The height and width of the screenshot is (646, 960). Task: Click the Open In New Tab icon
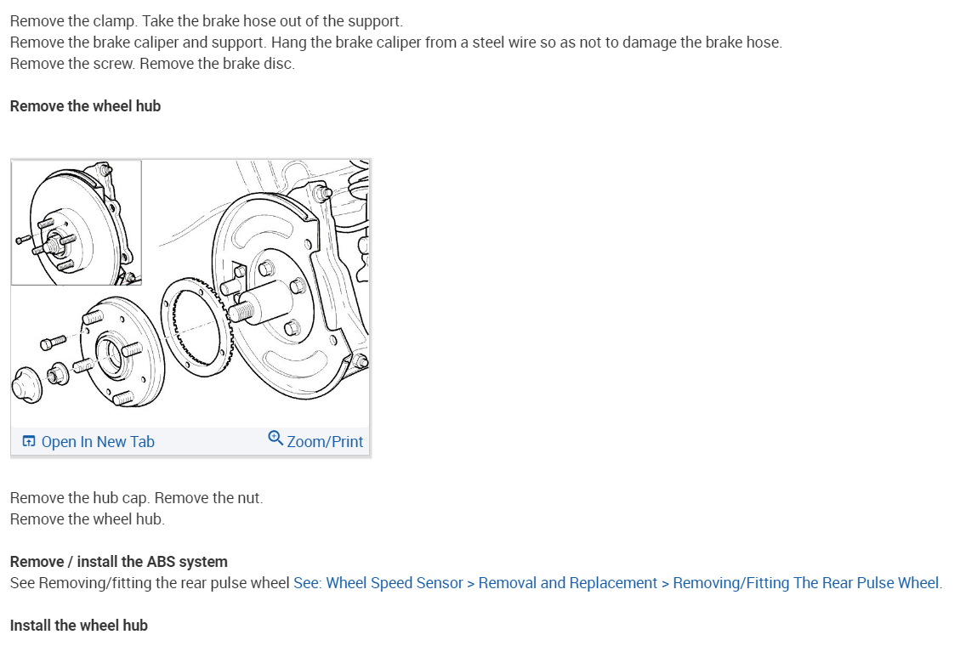click(x=28, y=441)
